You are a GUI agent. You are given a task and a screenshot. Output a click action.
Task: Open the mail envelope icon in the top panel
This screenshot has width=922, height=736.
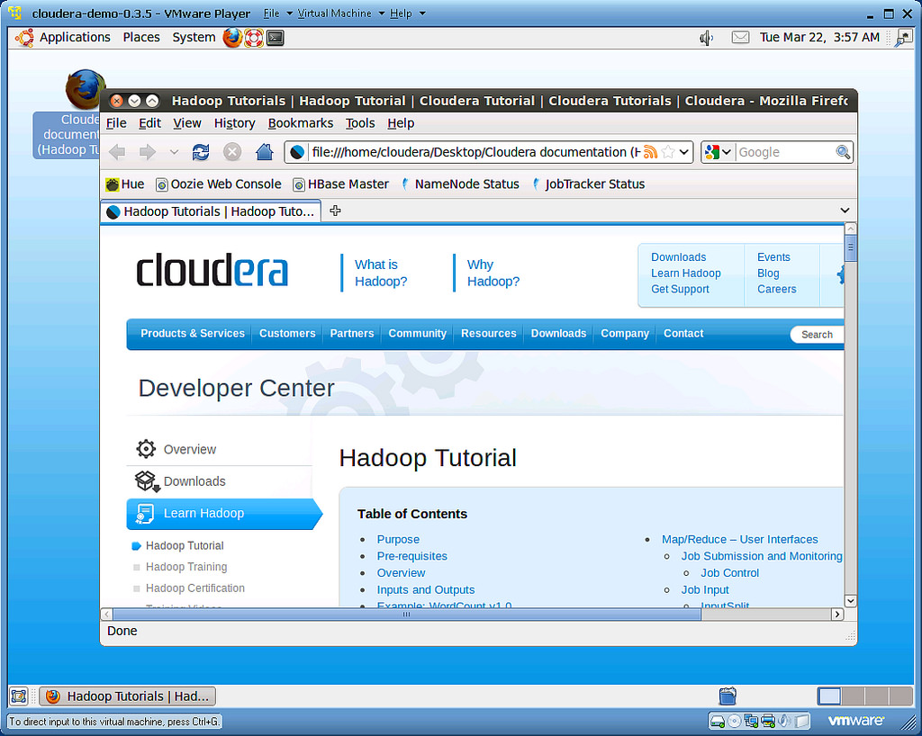[739, 37]
